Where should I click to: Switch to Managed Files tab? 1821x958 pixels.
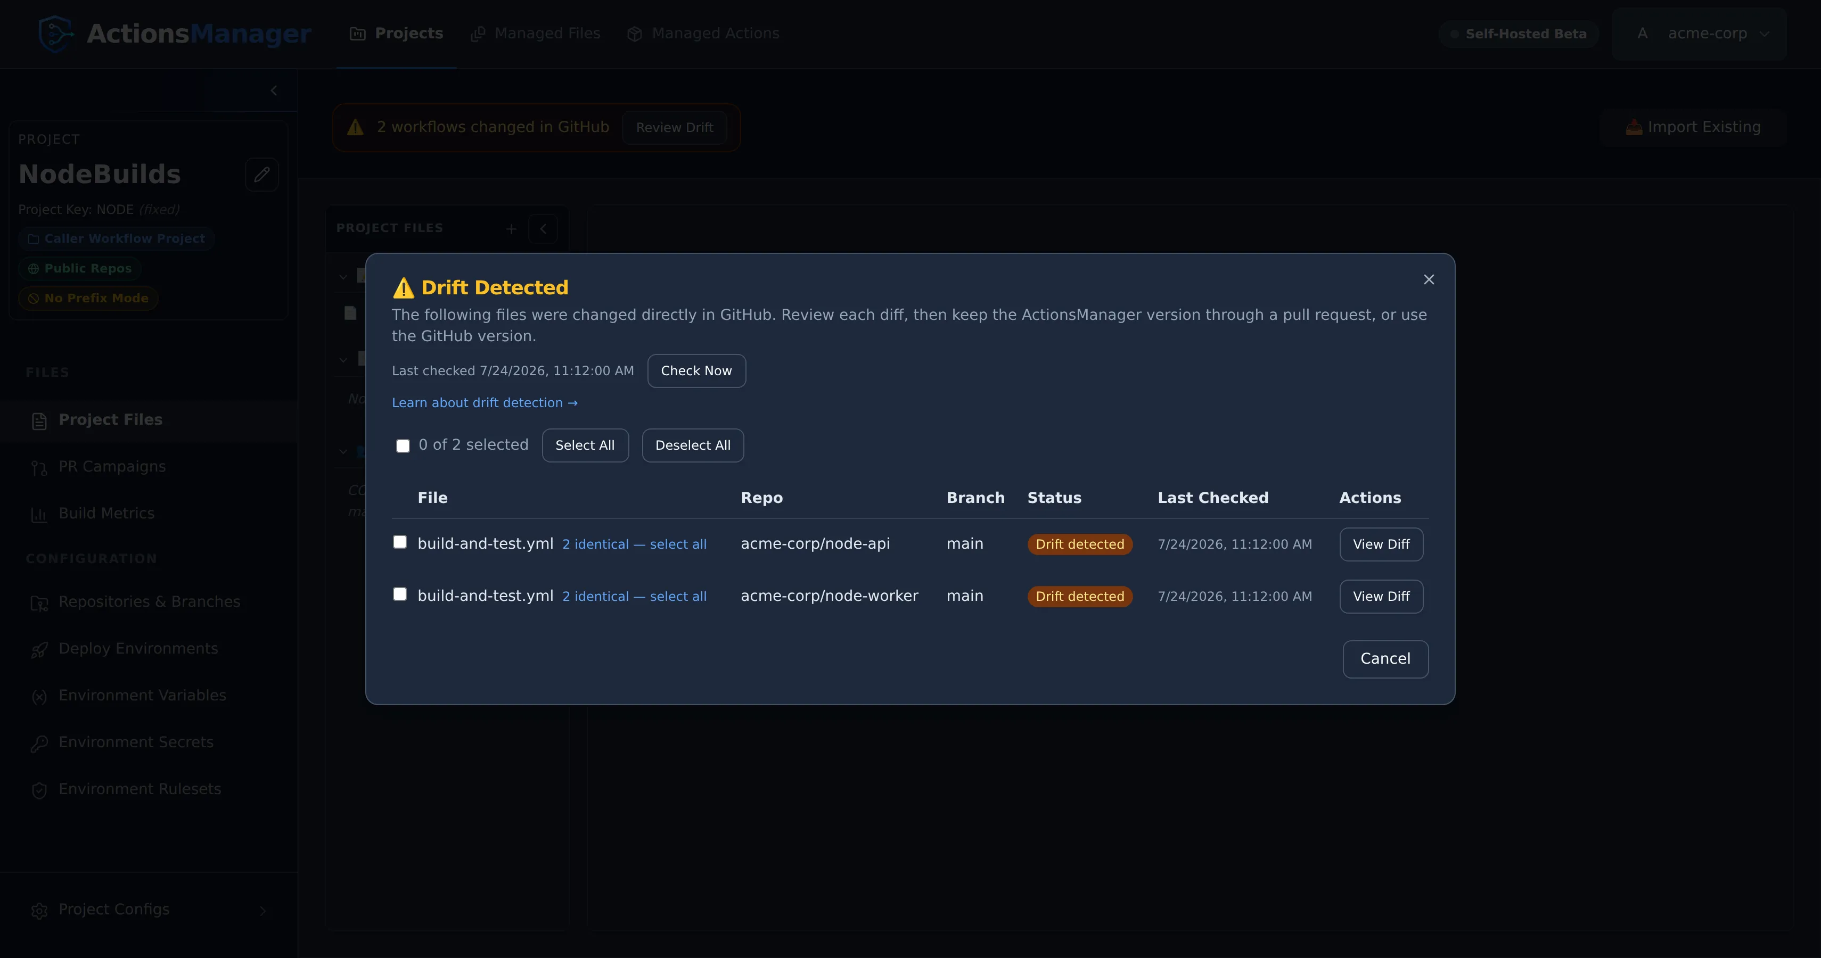click(535, 33)
